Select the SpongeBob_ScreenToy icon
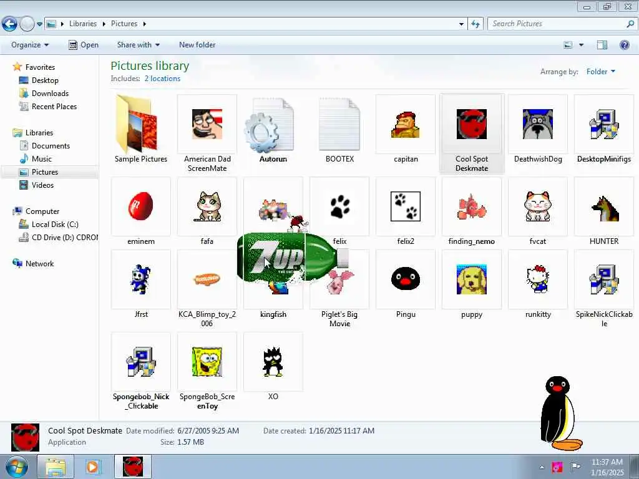Screen dimensions: 639x479 pyautogui.click(x=207, y=362)
